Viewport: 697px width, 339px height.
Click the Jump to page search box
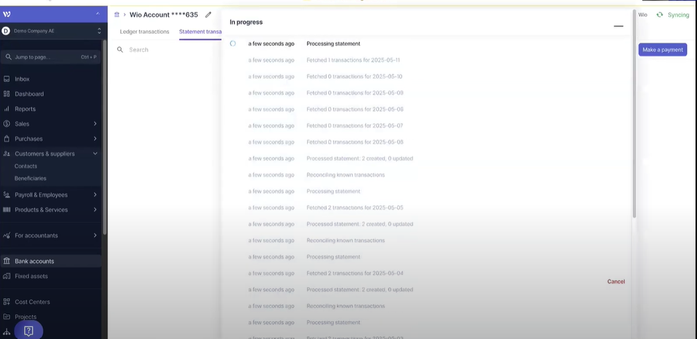tap(50, 57)
